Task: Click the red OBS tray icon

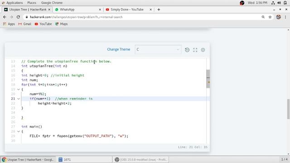Action: [x=242, y=3]
